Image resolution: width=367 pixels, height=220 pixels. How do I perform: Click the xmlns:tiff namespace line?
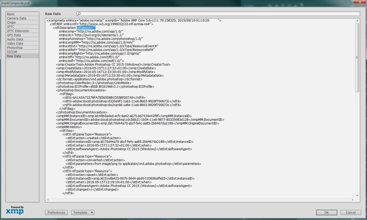(90, 57)
